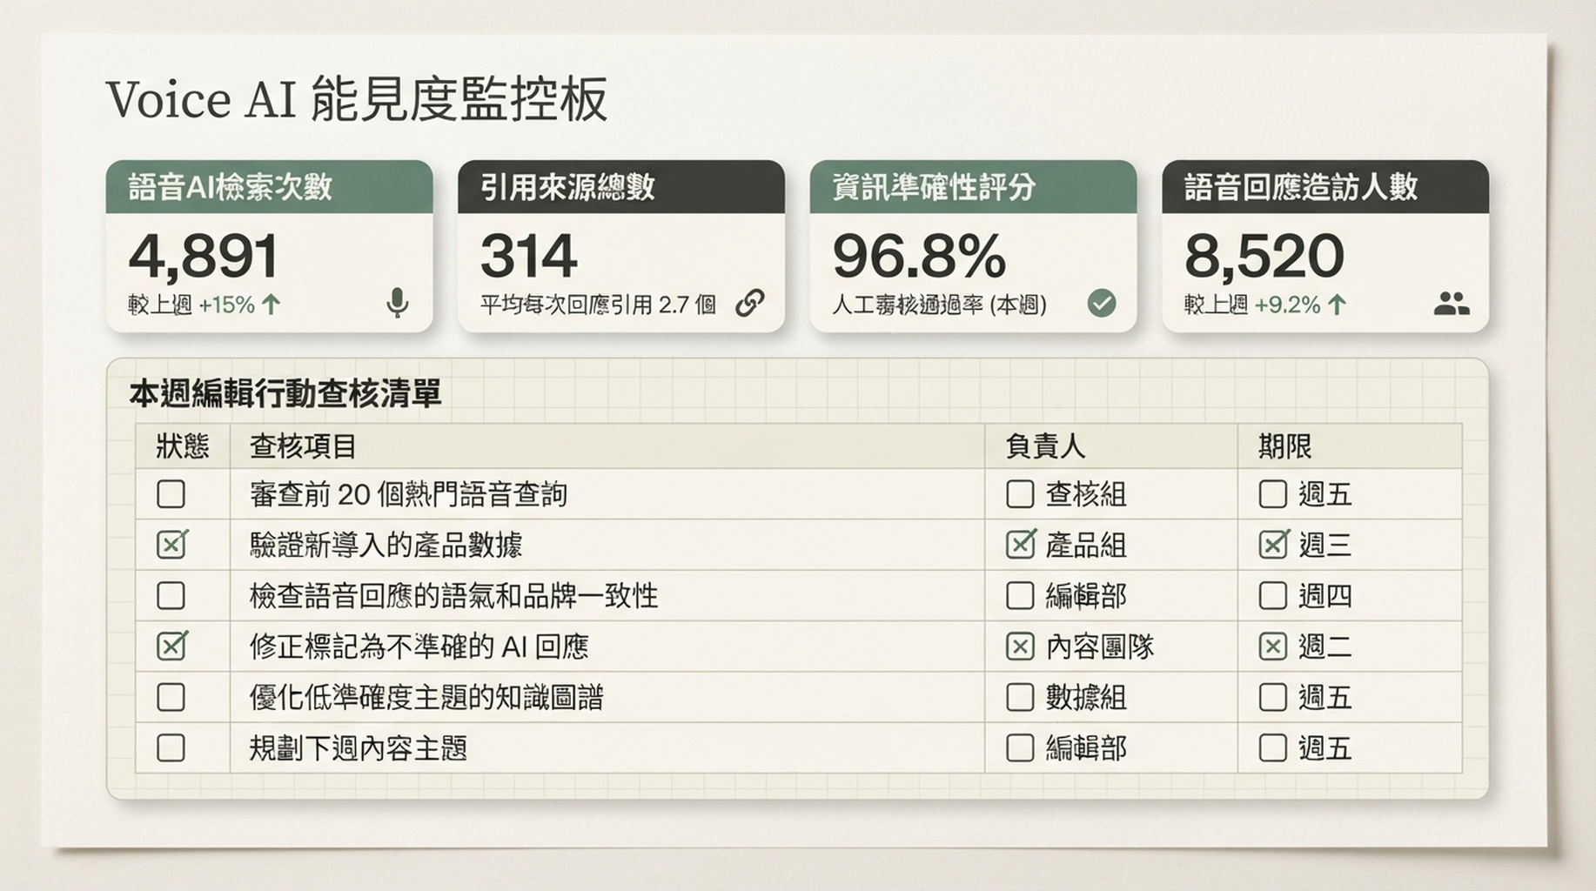The width and height of the screenshot is (1596, 891).
Task: Click the item 修正標記為不準確的 AI 回應
Action: [x=419, y=646]
